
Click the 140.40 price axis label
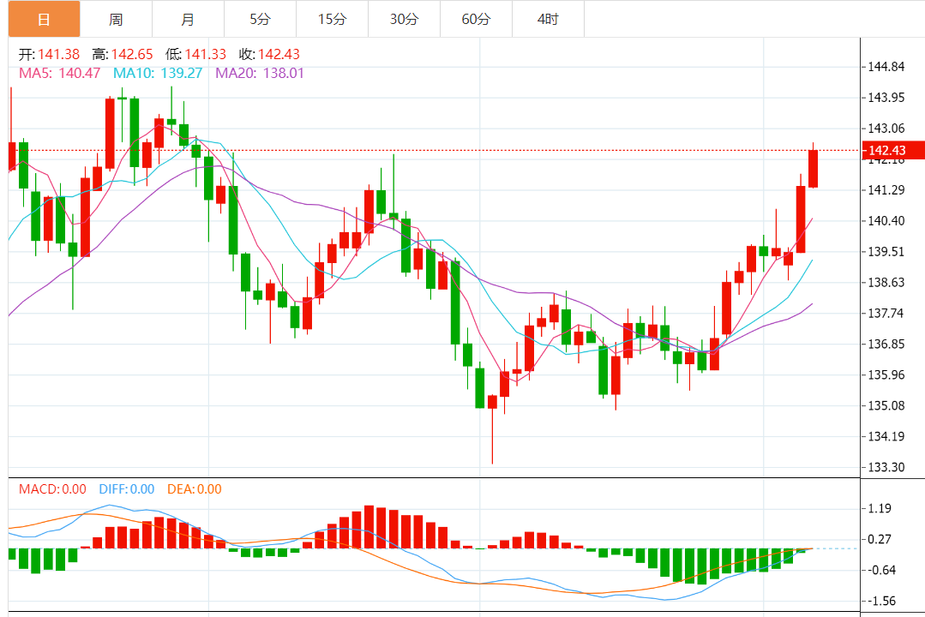[886, 220]
